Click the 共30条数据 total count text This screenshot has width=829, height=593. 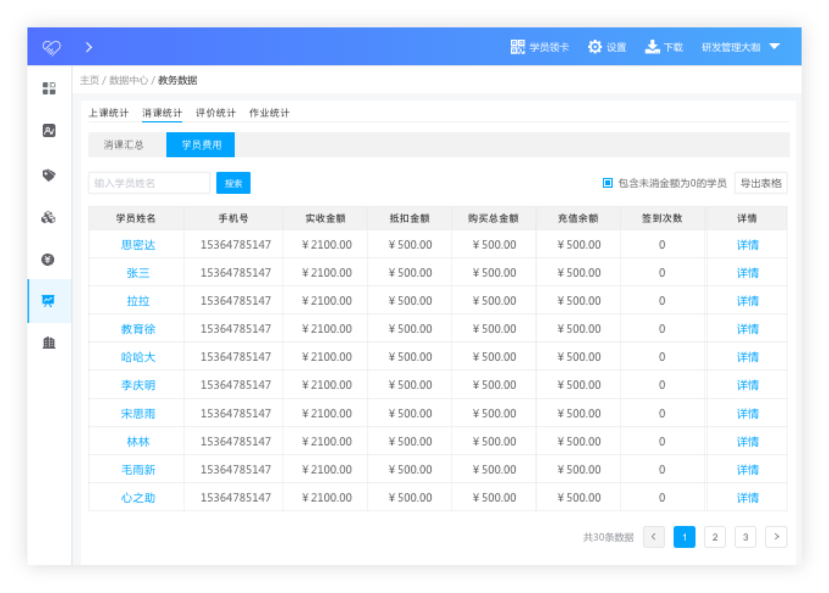608,537
